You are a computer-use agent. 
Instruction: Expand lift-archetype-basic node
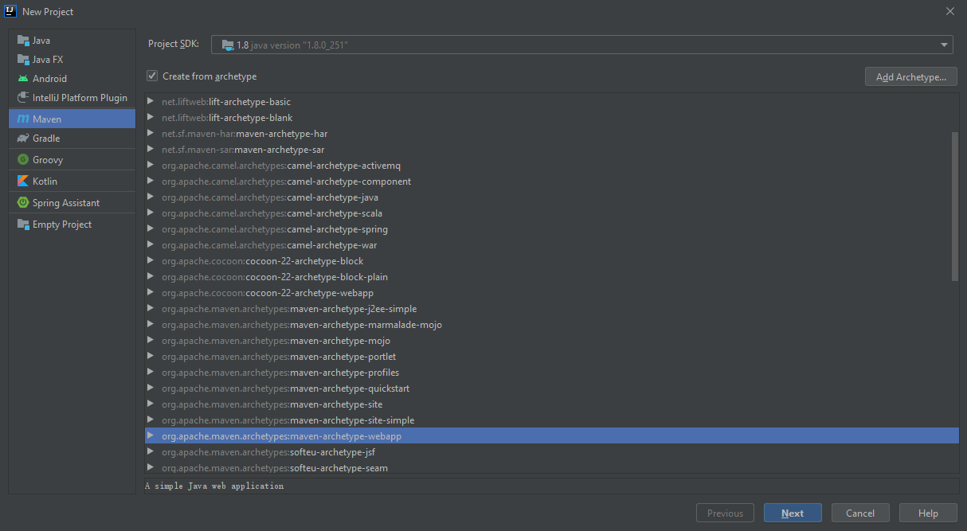coord(151,101)
